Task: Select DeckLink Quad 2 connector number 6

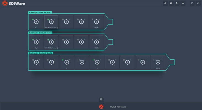Action: coord(67,62)
